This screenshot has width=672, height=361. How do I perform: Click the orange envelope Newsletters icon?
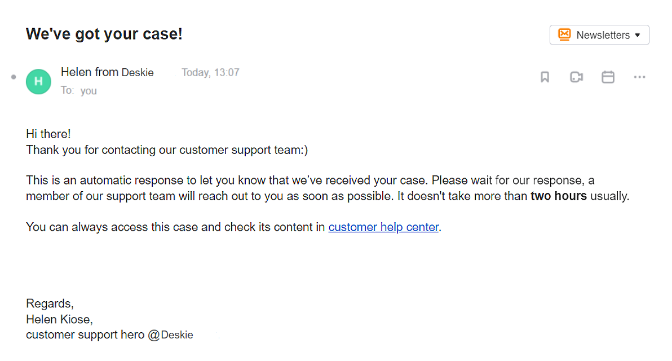(564, 35)
